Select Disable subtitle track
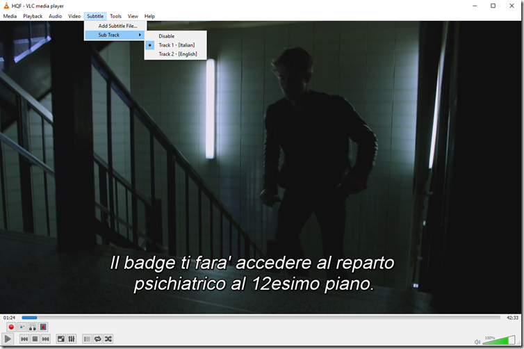 point(176,36)
